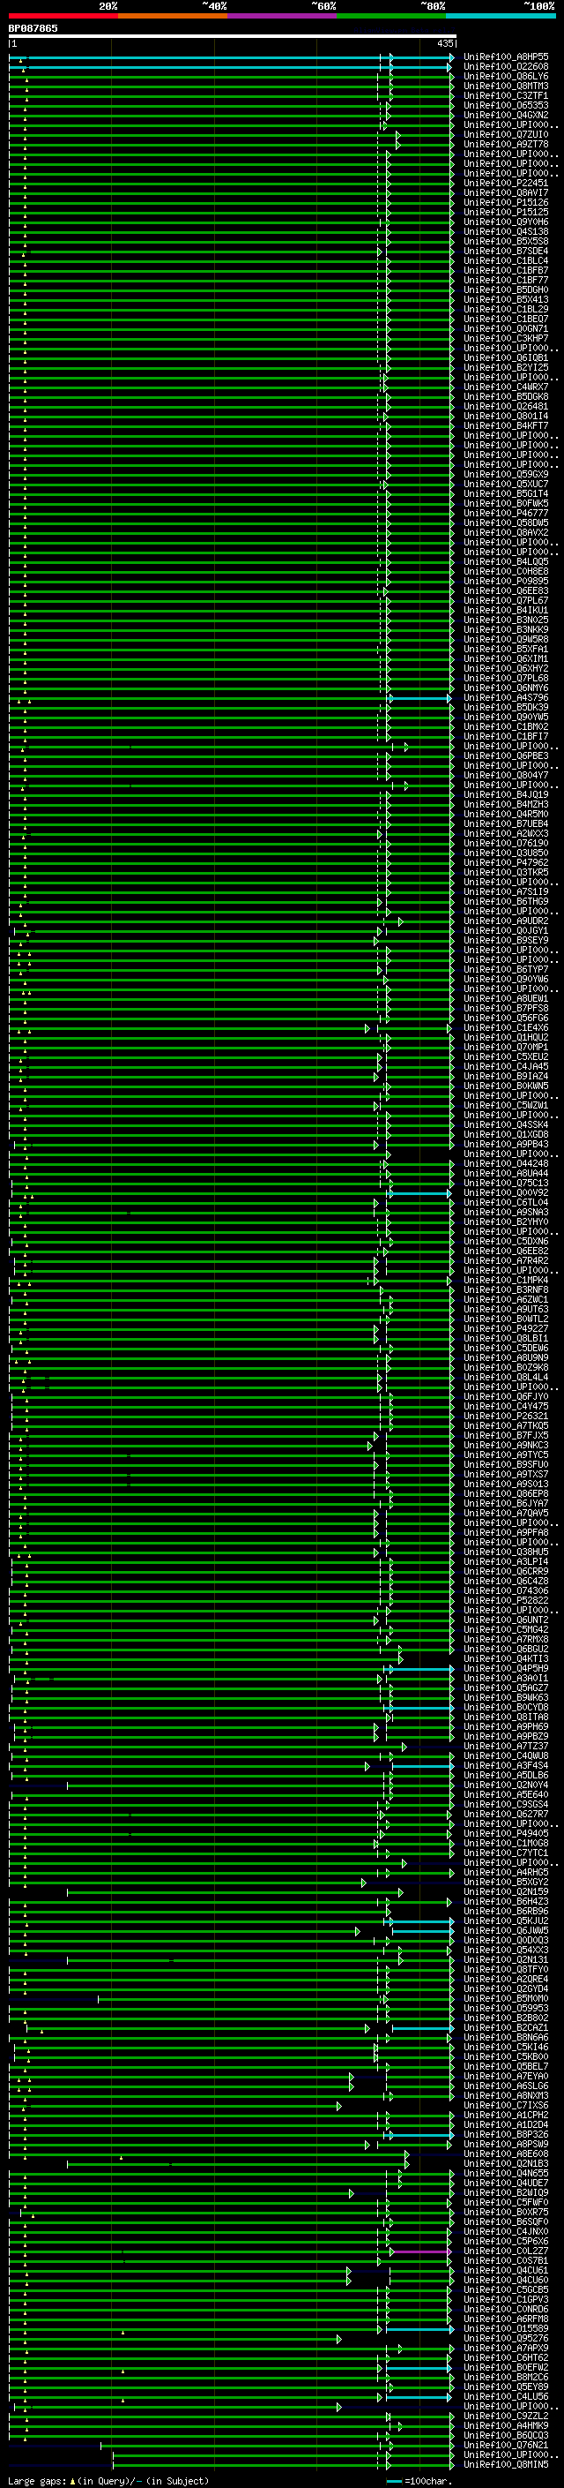Viewport: 564px width, 2488px height.
Task: Open hit UniRef100_Q8LBI1
Action: click(505, 1339)
